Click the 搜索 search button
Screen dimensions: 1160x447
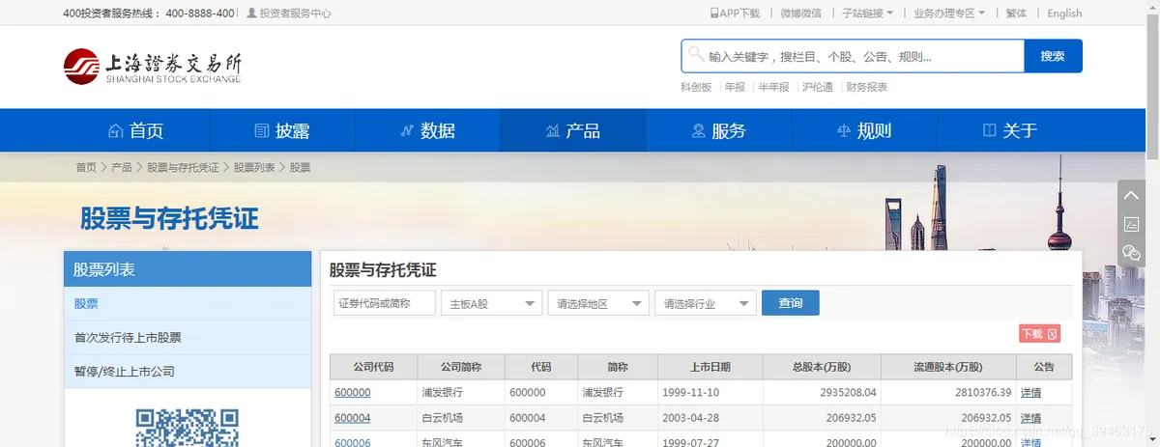(x=1053, y=56)
